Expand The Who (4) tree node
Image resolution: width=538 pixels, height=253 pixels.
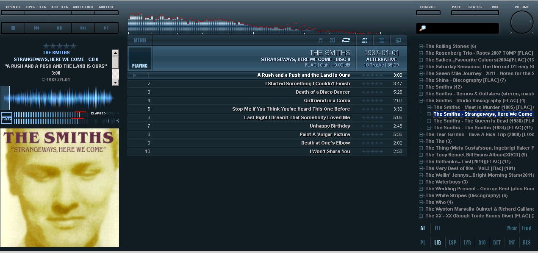pos(421,203)
